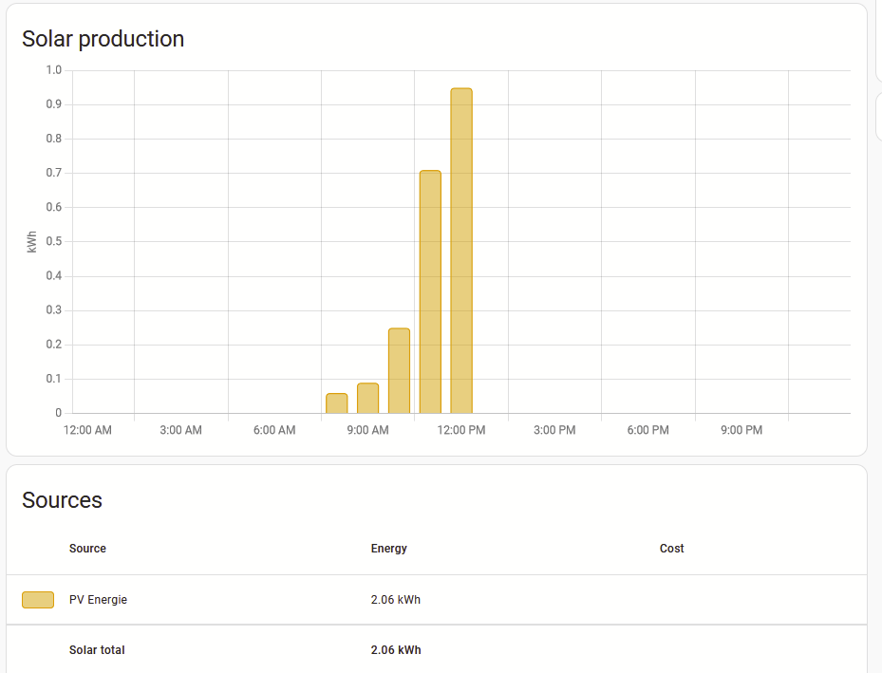Click the Source column header
Viewport: 882px width, 673px height.
click(87, 549)
